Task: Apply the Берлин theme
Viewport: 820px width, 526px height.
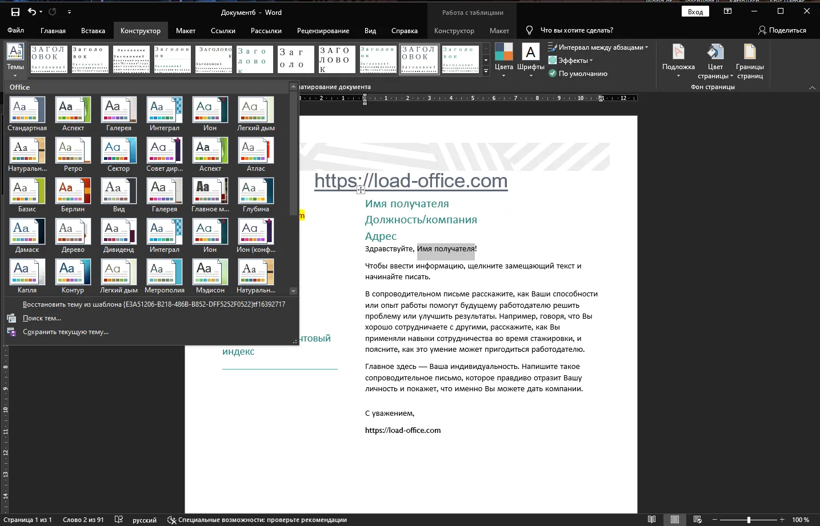Action: pos(73,195)
